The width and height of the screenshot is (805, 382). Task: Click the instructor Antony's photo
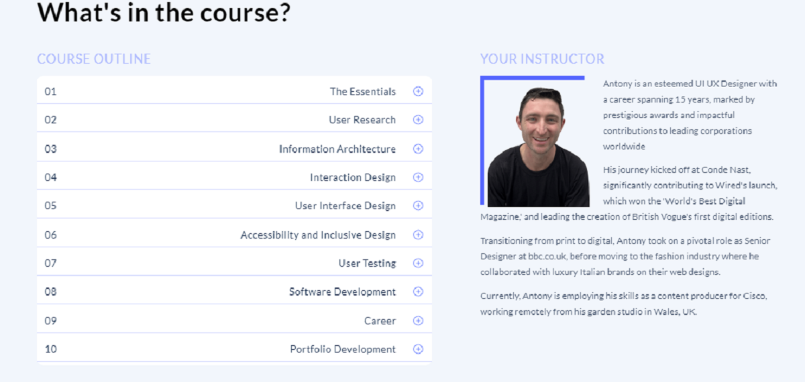pos(538,147)
